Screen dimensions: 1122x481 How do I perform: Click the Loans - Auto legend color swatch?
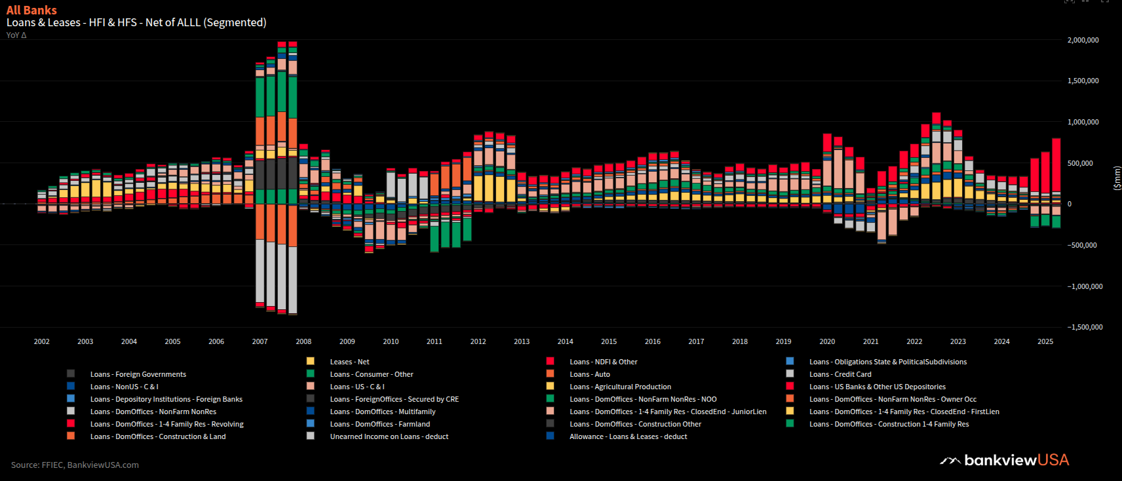[x=551, y=374]
